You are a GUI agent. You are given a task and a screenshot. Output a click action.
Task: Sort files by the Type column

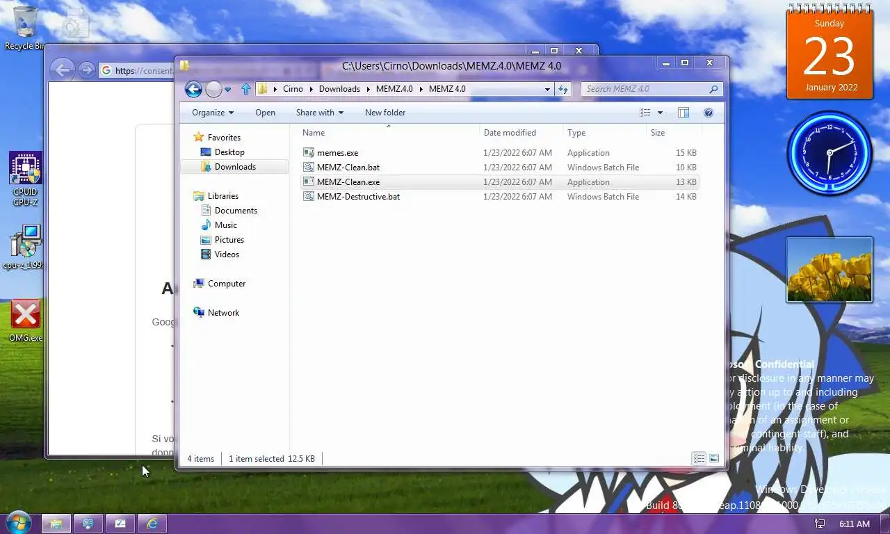click(605, 133)
